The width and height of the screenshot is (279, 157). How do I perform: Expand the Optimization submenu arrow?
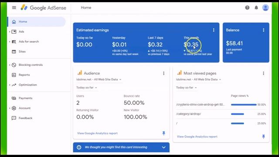pos(10,85)
